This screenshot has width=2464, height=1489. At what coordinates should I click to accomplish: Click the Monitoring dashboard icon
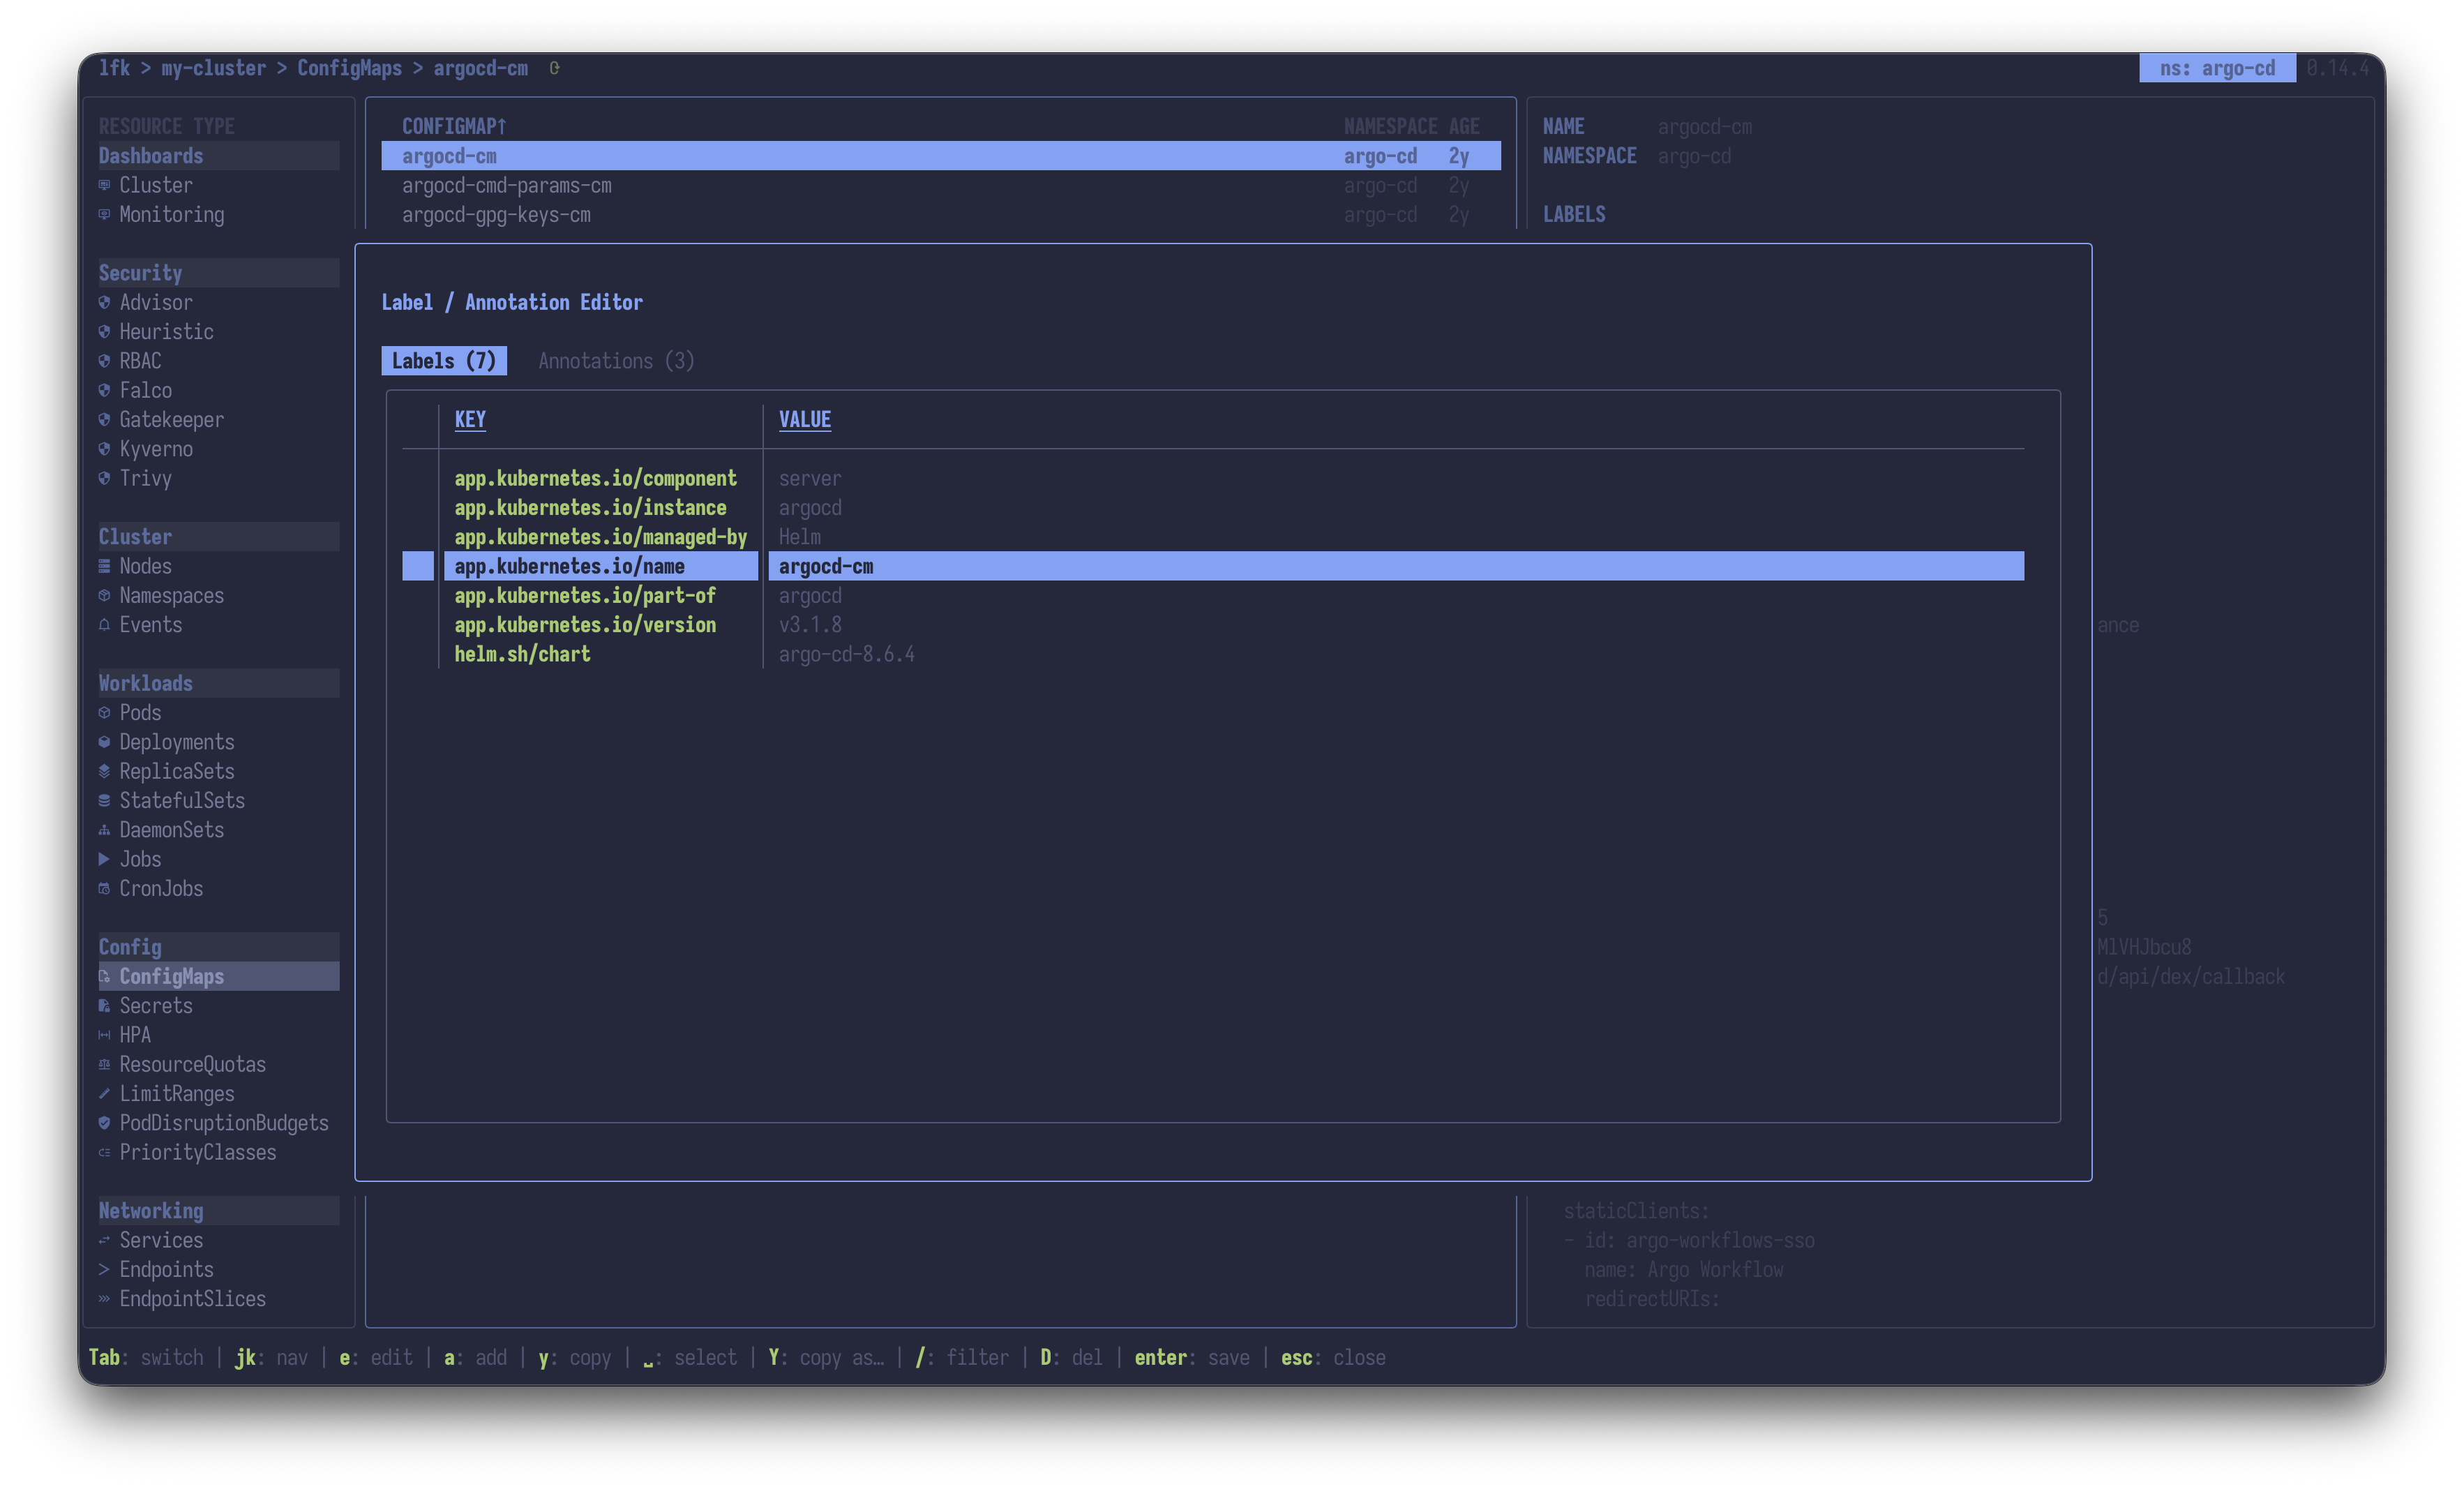click(104, 214)
